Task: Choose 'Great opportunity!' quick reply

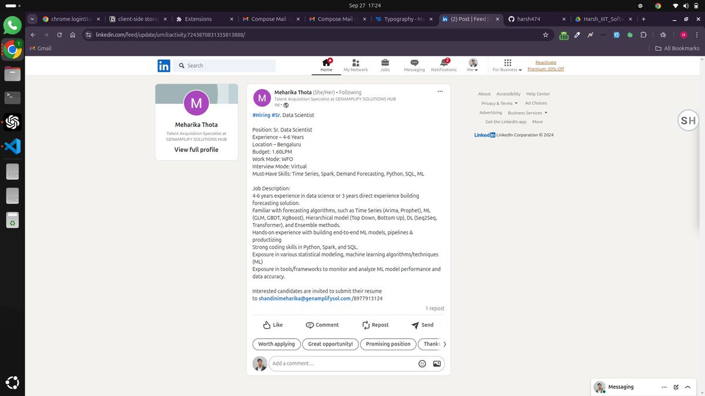Action: [330, 344]
